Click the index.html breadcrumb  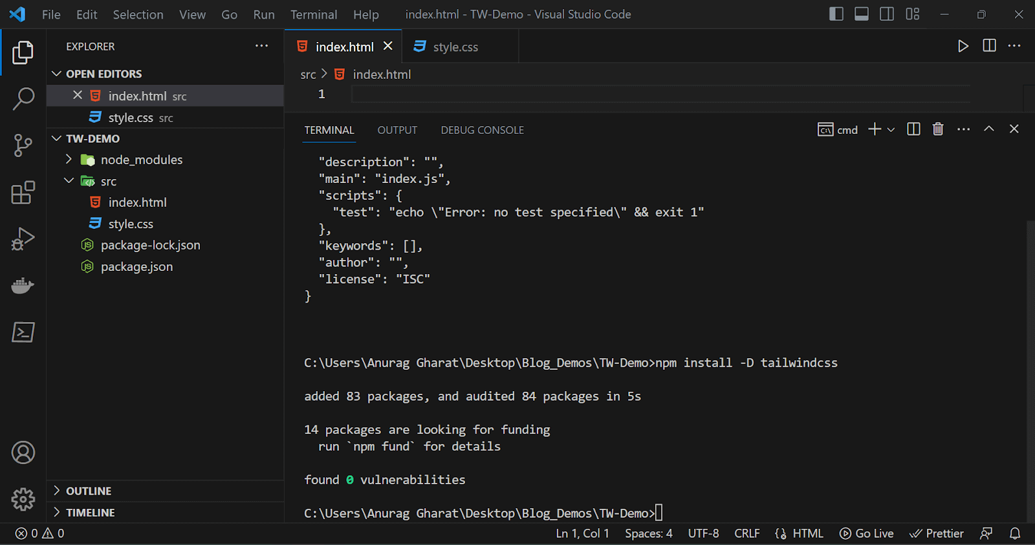coord(382,74)
